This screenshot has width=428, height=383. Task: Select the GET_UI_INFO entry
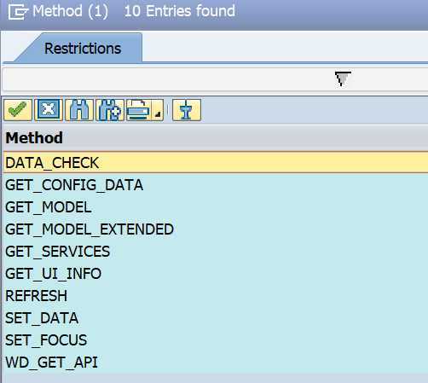click(216, 274)
